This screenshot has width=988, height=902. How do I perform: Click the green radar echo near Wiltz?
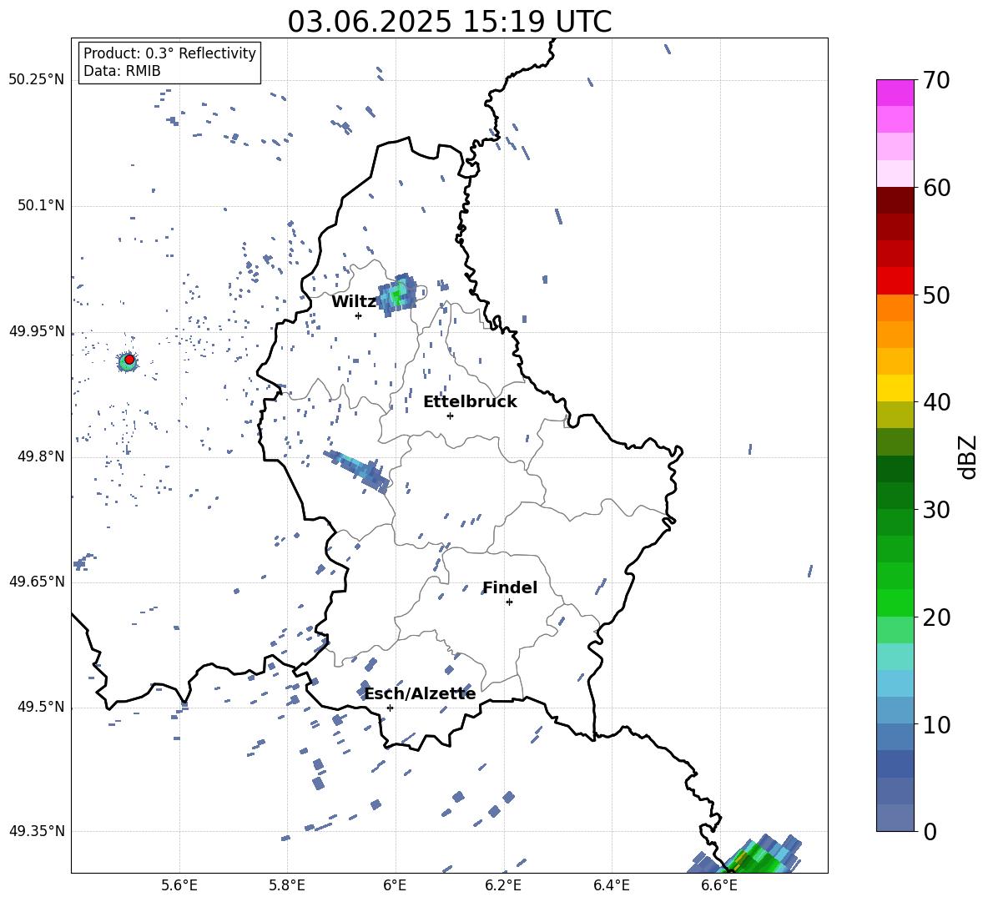(397, 295)
